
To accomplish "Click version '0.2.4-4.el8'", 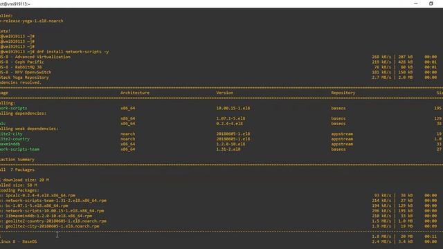I will 229,123.
